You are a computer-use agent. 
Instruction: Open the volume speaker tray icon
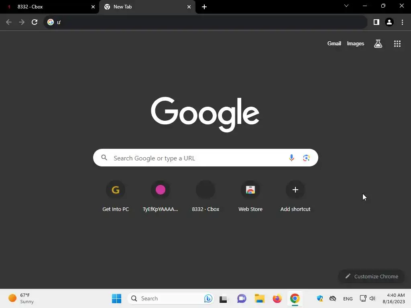[x=372, y=298]
